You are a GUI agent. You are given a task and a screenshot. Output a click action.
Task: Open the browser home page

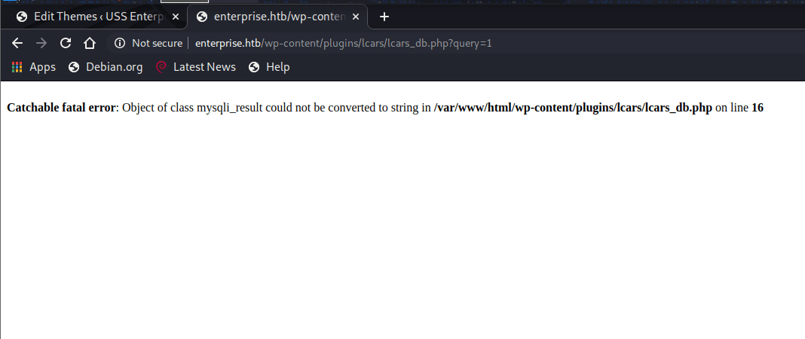90,43
